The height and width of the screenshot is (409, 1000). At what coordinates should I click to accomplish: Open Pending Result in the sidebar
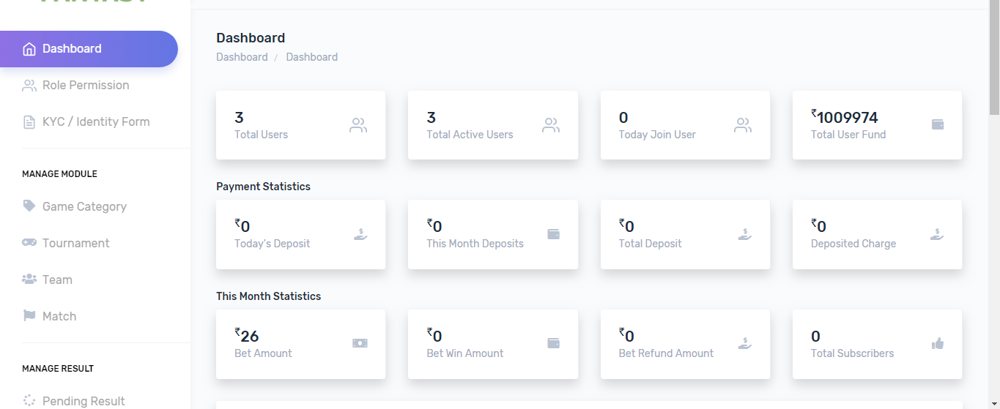[84, 401]
